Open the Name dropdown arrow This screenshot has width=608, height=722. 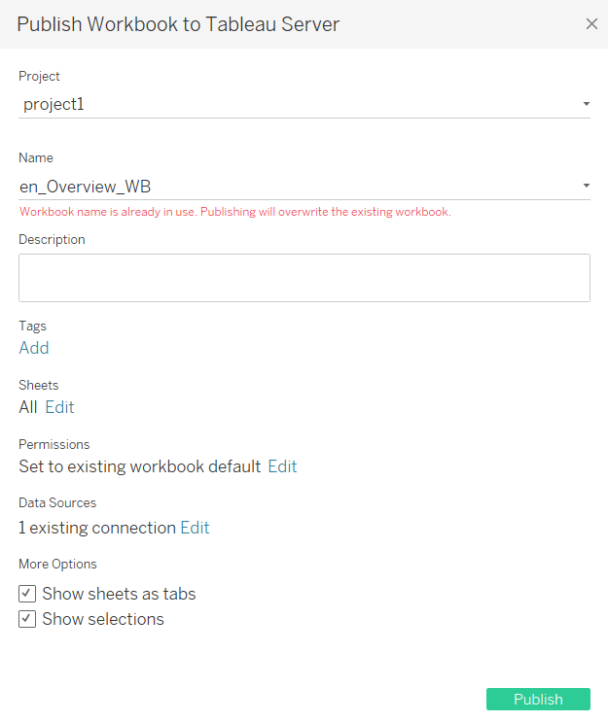point(586,186)
